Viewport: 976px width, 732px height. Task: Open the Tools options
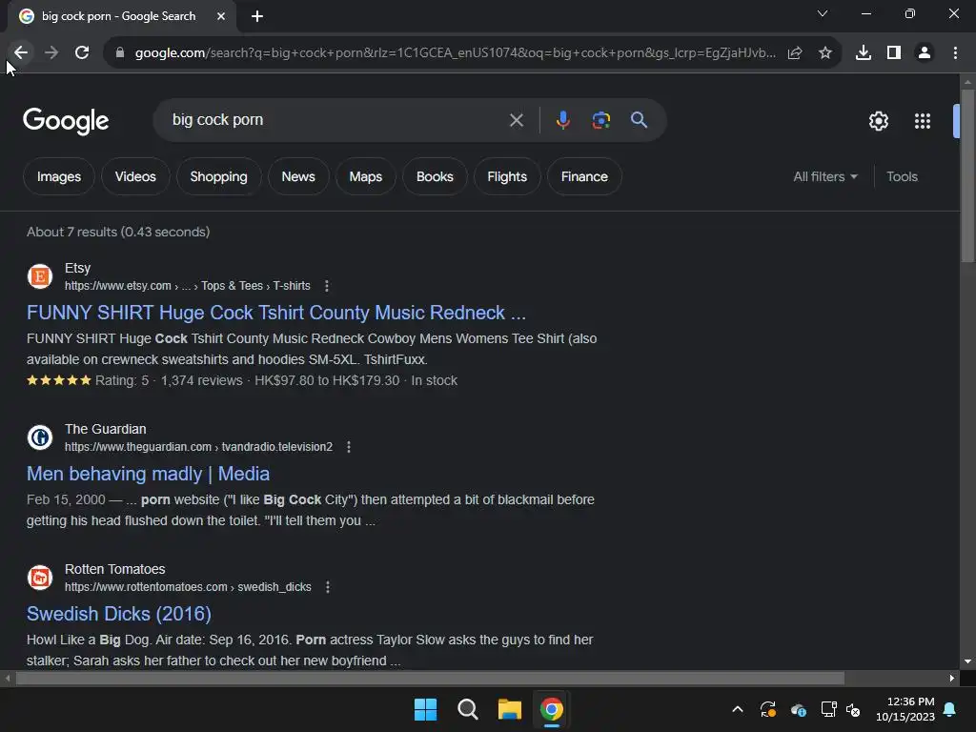[x=902, y=176]
